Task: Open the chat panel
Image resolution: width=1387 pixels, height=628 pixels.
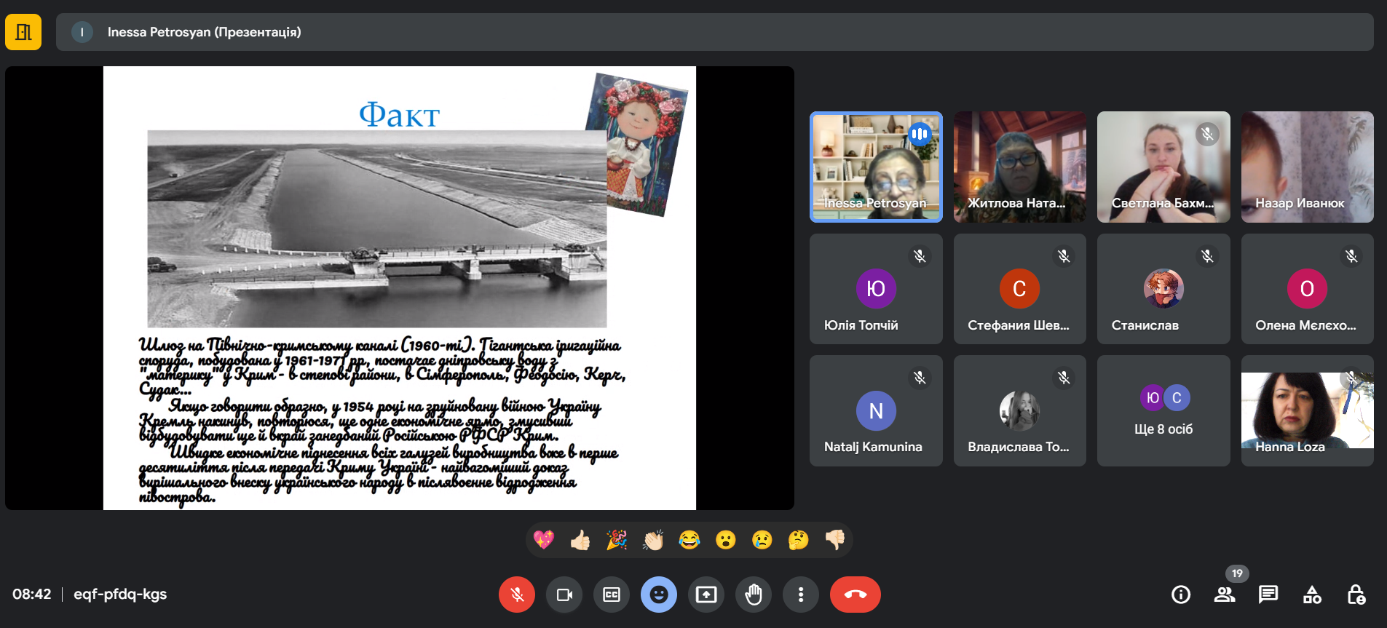Action: click(x=1268, y=595)
